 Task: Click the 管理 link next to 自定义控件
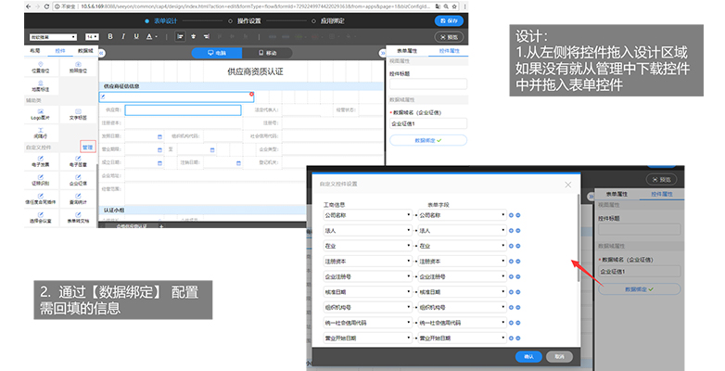[87, 147]
